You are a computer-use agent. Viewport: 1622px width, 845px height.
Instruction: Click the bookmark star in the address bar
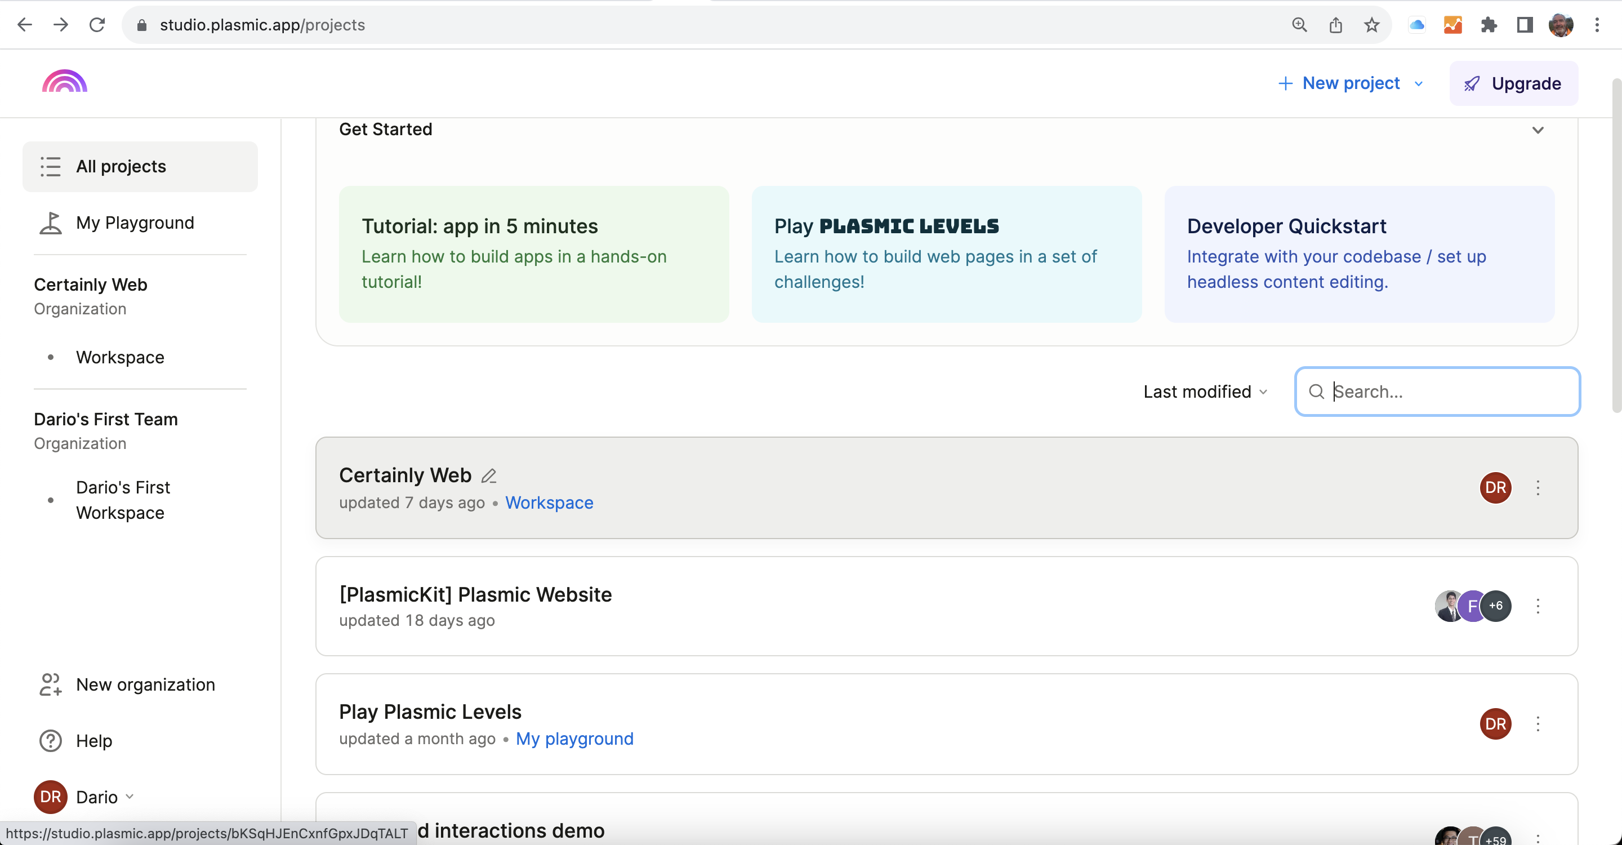[1371, 25]
